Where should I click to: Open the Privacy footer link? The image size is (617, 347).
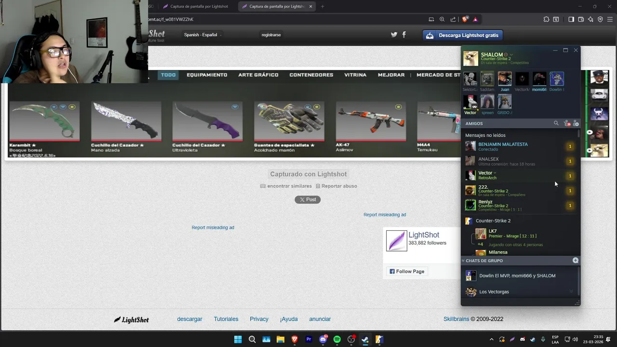coord(259,319)
